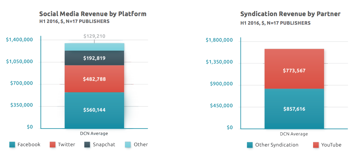Select the Facebook bar segment $560,144
The width and height of the screenshot is (357, 158).
[95, 110]
